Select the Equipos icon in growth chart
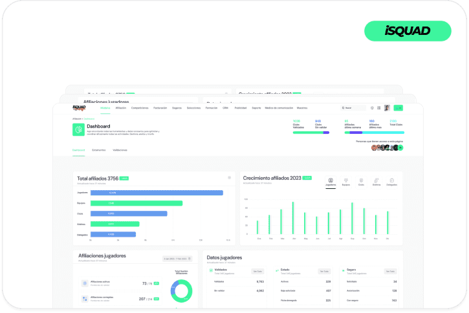Image resolution: width=469 pixels, height=313 pixels. (x=345, y=182)
